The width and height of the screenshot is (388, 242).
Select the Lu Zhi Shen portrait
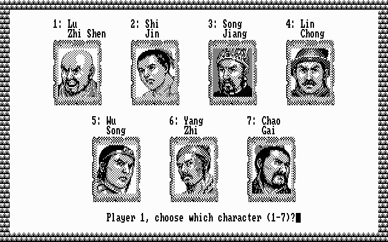click(78, 73)
